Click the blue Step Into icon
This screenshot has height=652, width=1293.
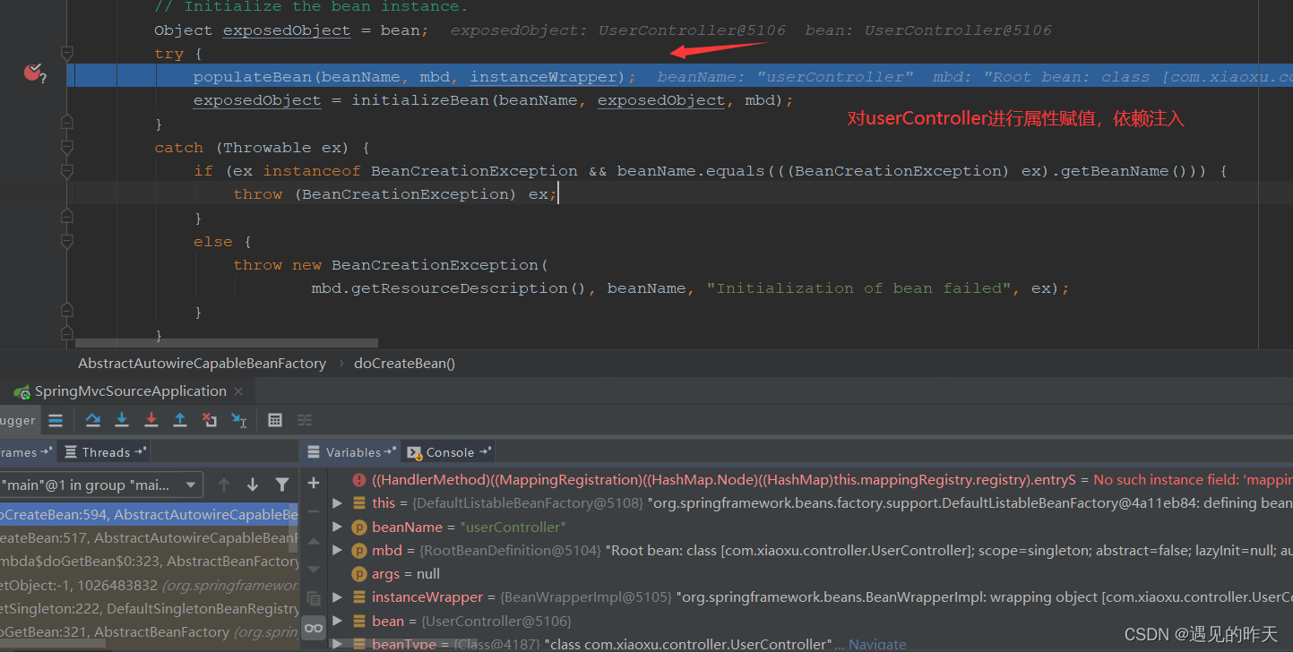[x=122, y=419]
